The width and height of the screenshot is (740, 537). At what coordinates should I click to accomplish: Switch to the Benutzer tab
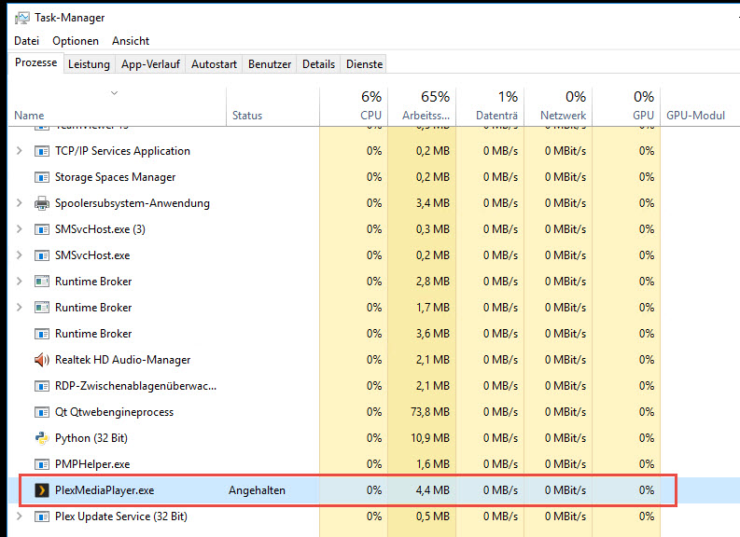click(270, 64)
